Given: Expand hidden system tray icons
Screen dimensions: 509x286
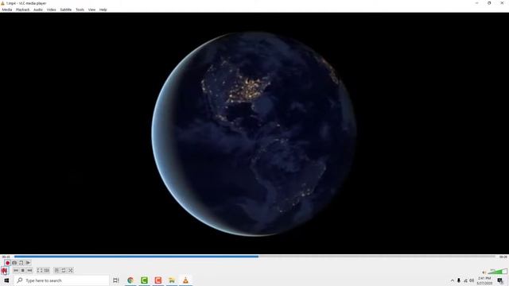Looking at the screenshot, I should (453, 280).
